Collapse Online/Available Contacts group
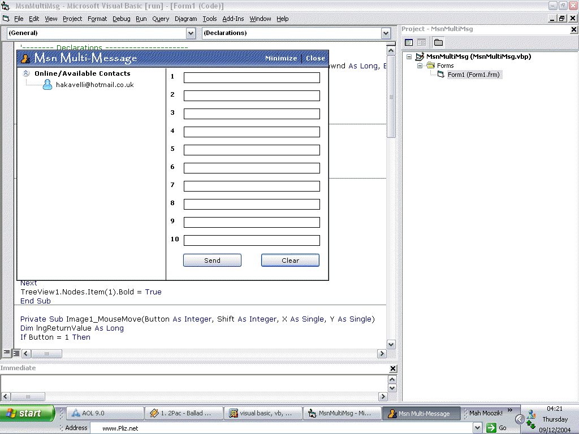Viewport: 579px width, 434px height. pyautogui.click(x=26, y=73)
